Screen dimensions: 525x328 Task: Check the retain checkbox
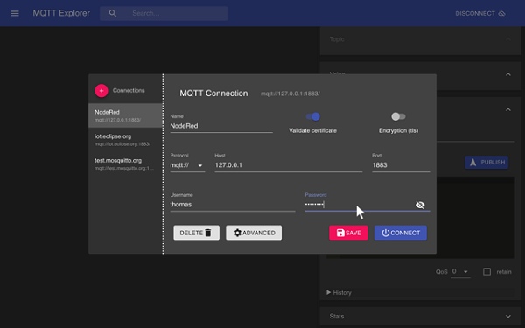pyautogui.click(x=486, y=271)
